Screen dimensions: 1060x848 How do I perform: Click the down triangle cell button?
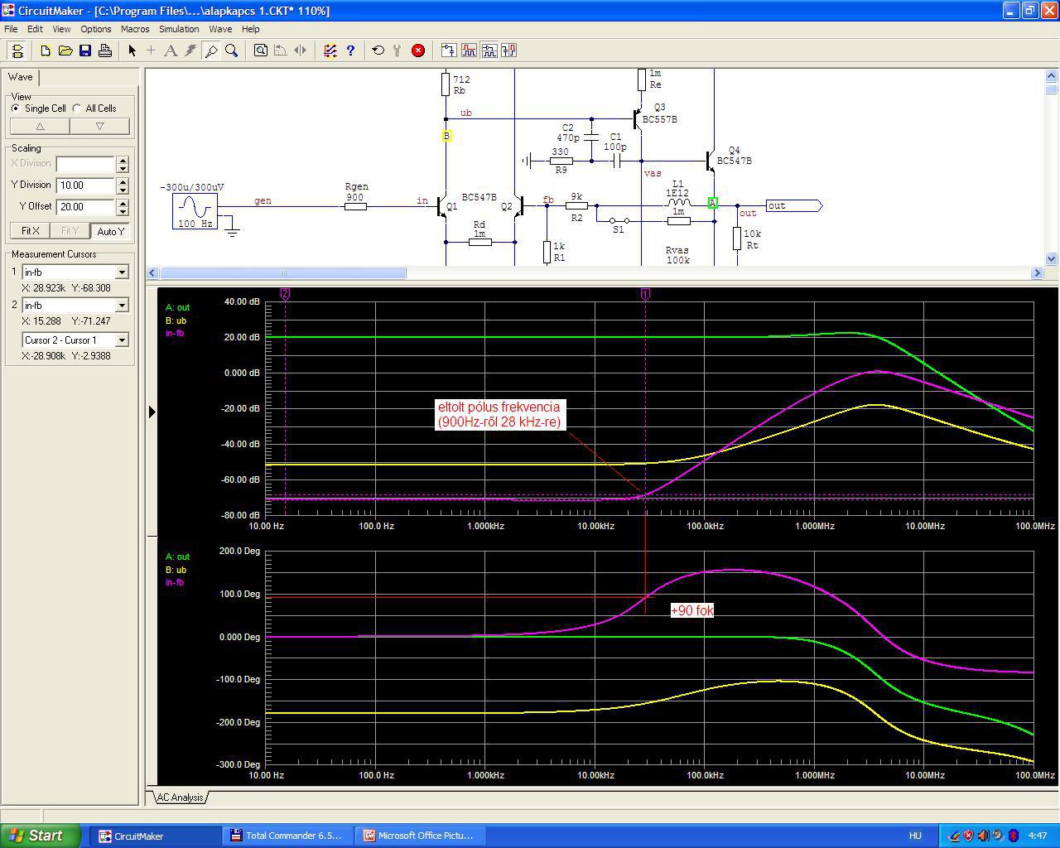[x=100, y=126]
